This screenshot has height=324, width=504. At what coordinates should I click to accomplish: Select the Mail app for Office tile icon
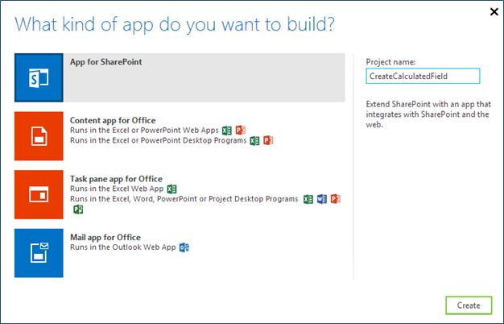39,253
